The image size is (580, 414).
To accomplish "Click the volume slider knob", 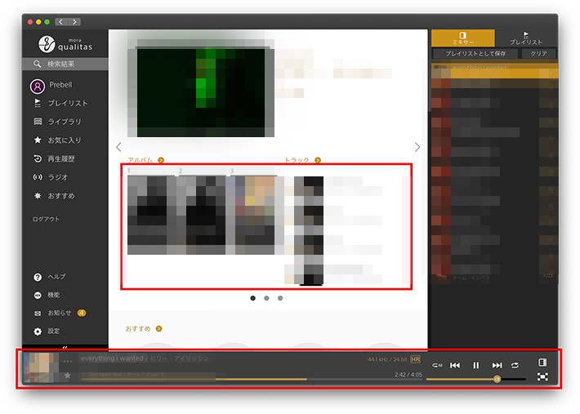I will [497, 379].
